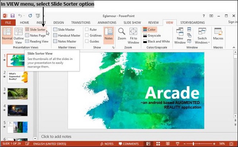Select slide 4 thumbnail
This screenshot has width=238, height=147.
coord(17,110)
